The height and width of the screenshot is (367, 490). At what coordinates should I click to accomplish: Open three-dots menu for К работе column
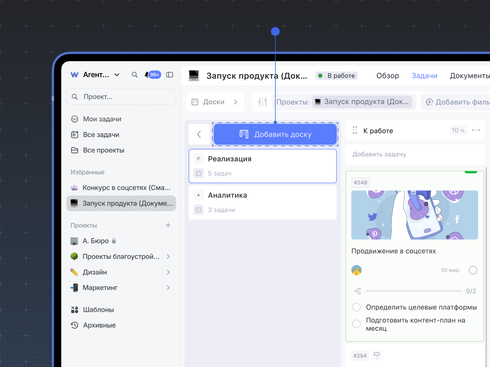(476, 130)
